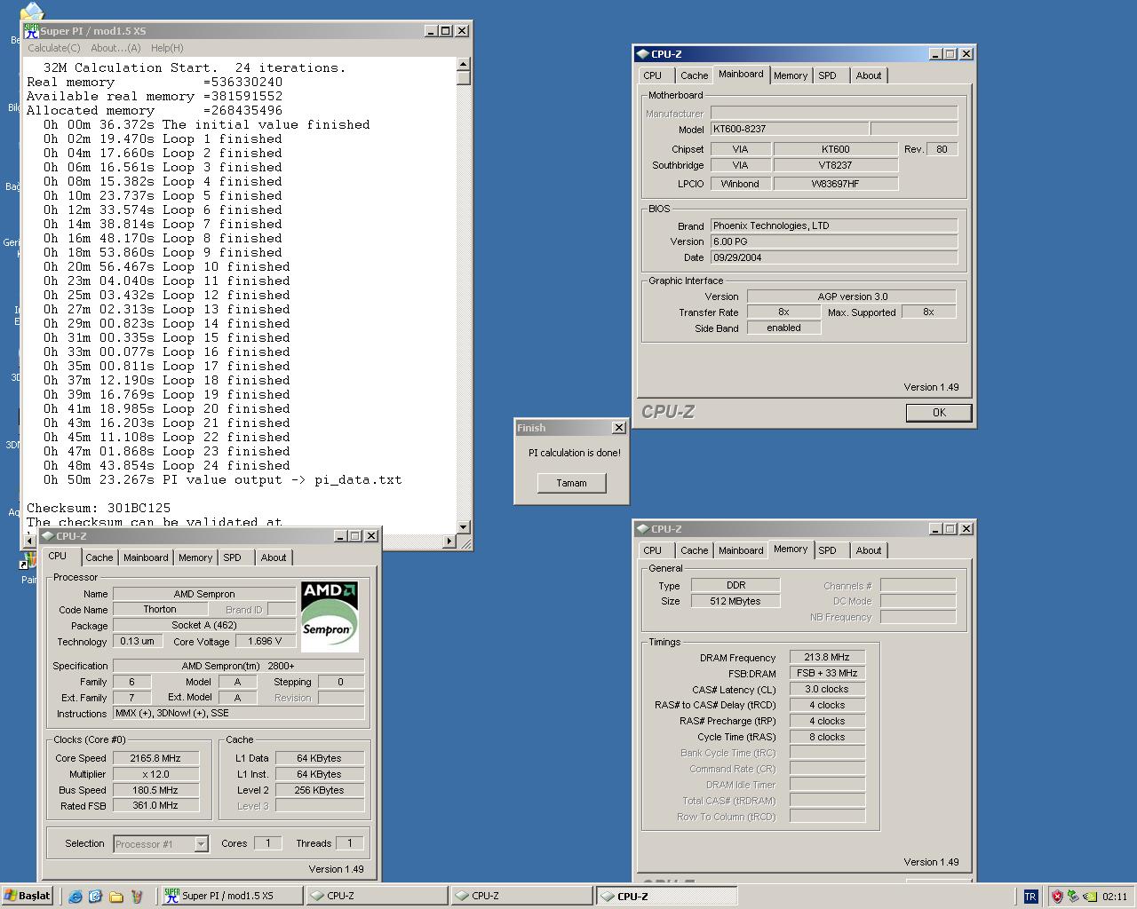Select Cache tab in Mainboard window

[695, 76]
